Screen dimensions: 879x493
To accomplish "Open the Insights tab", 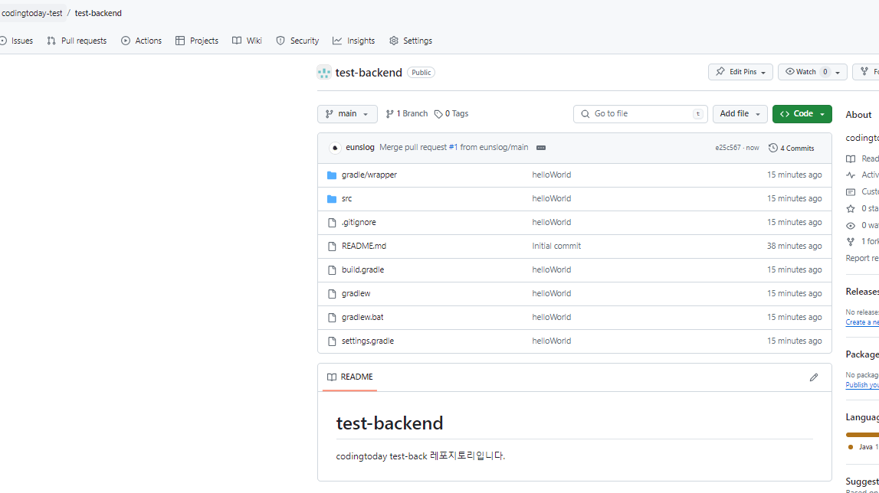I will [x=354, y=41].
